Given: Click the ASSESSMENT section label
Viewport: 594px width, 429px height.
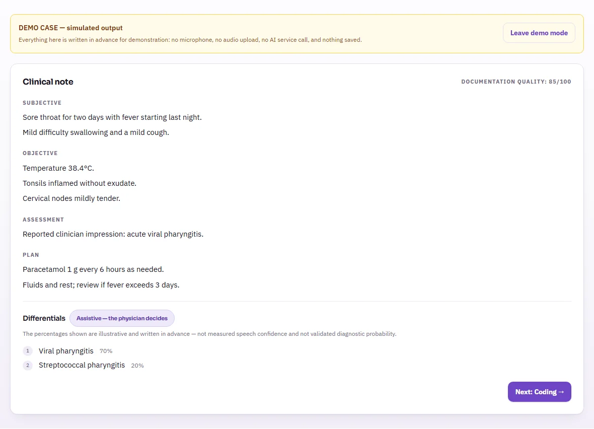Looking at the screenshot, I should point(43,220).
